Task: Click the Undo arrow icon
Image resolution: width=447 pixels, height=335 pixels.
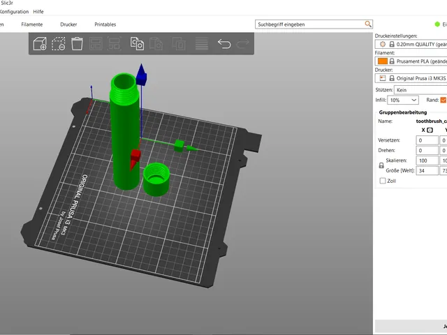Action: click(x=224, y=44)
